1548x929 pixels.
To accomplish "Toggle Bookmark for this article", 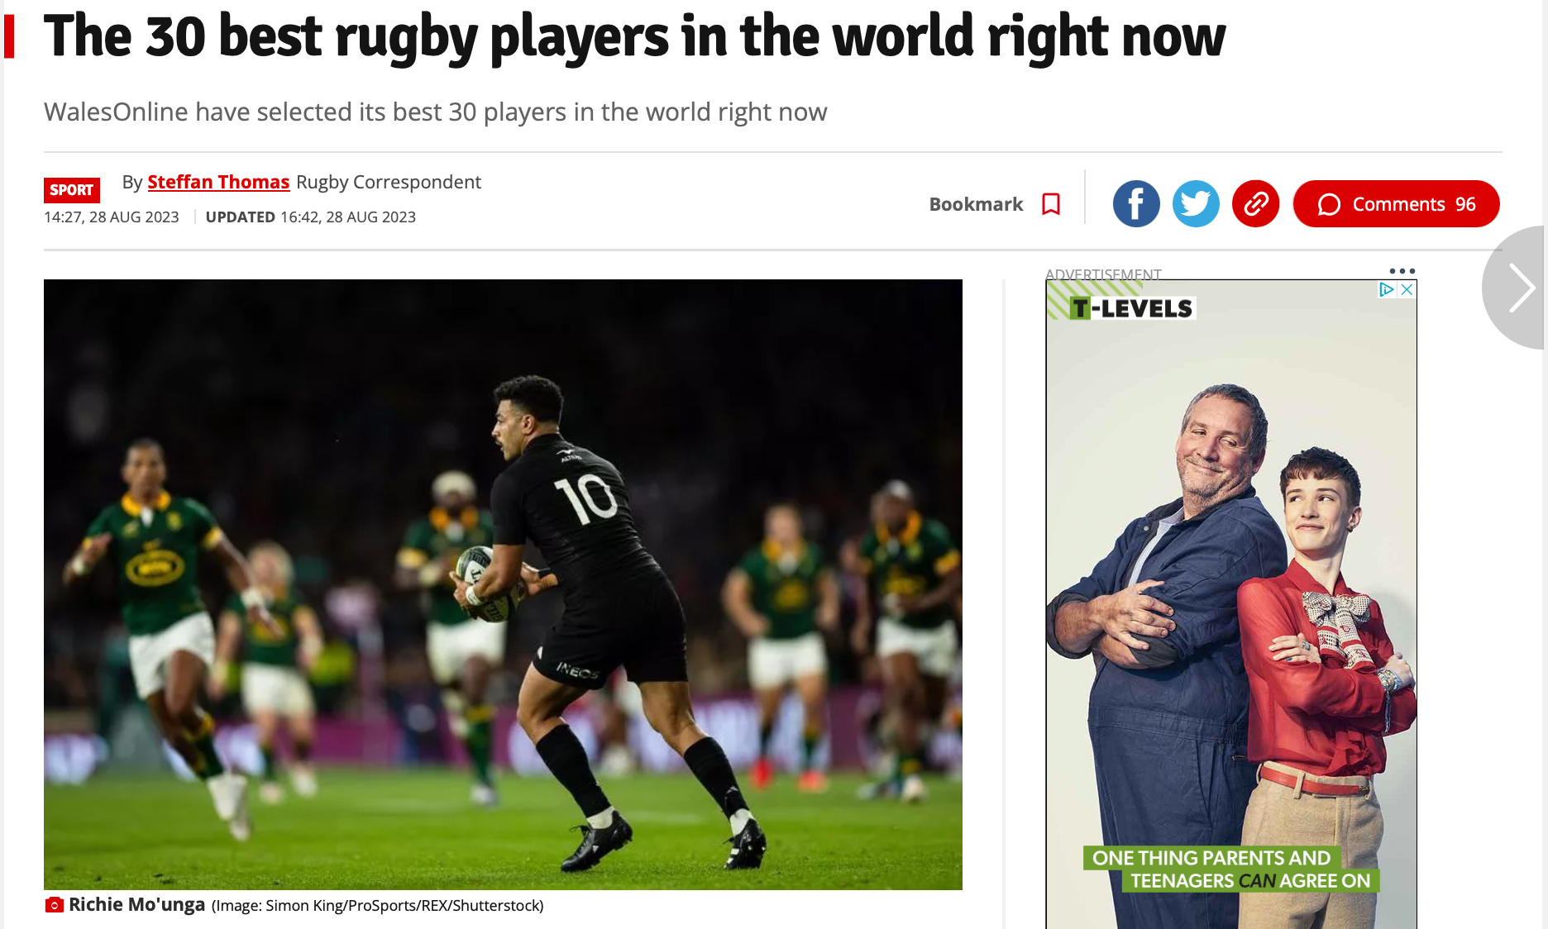I will (995, 204).
